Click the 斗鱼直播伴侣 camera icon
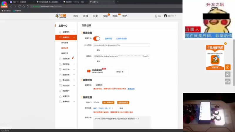Image resolution: width=235 pixels, height=132 pixels. pos(89,71)
